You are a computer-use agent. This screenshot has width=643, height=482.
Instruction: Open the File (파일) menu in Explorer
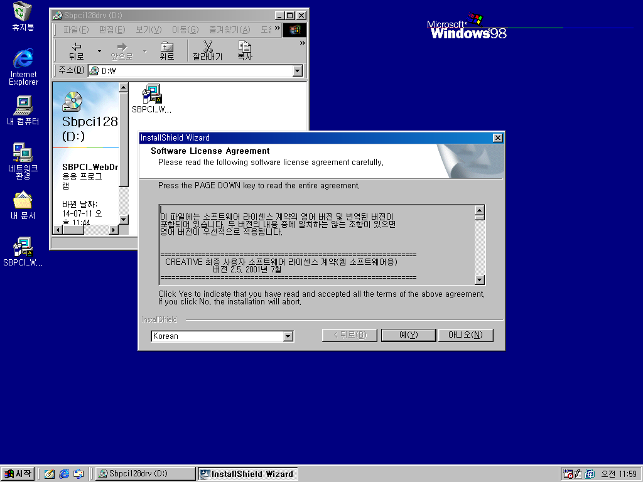[76, 30]
